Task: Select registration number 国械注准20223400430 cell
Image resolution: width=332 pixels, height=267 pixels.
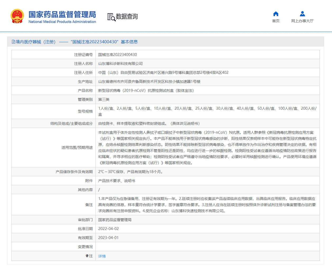Action: coord(118,54)
